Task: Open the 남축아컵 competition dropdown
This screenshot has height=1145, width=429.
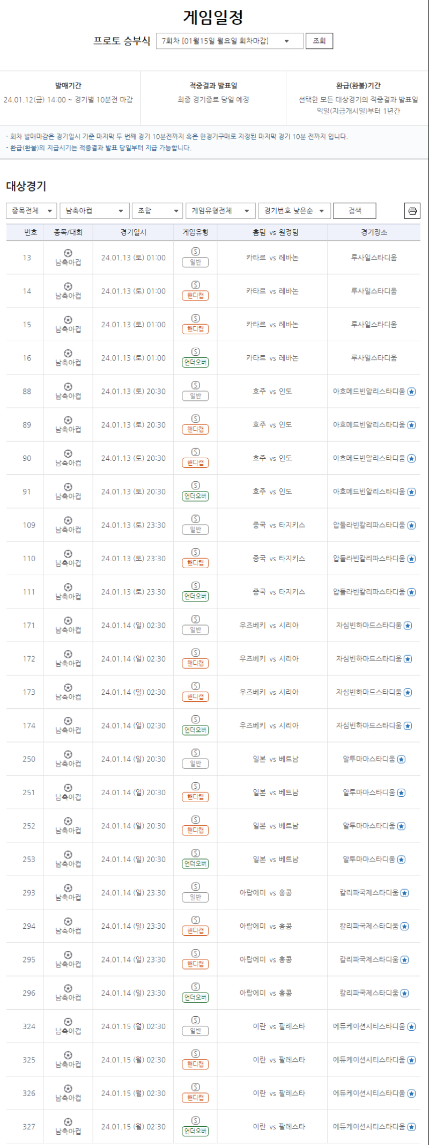Action: [94, 211]
